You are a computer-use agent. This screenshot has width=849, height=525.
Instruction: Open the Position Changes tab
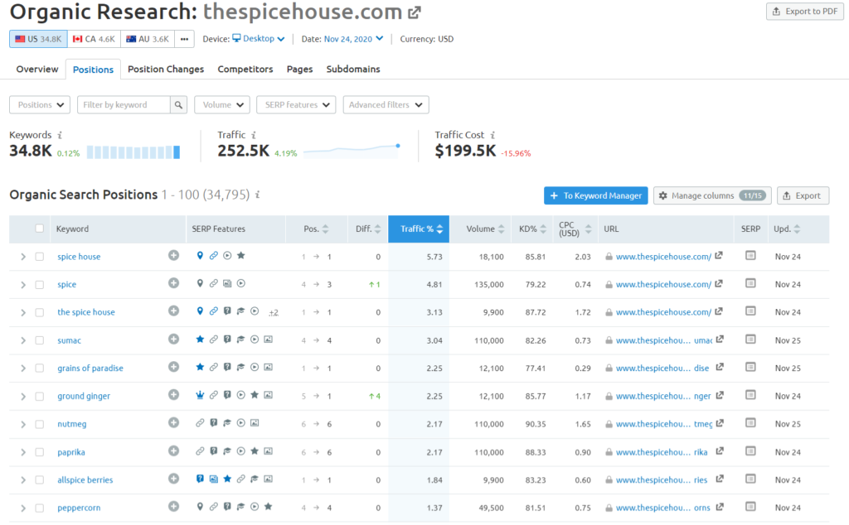166,70
